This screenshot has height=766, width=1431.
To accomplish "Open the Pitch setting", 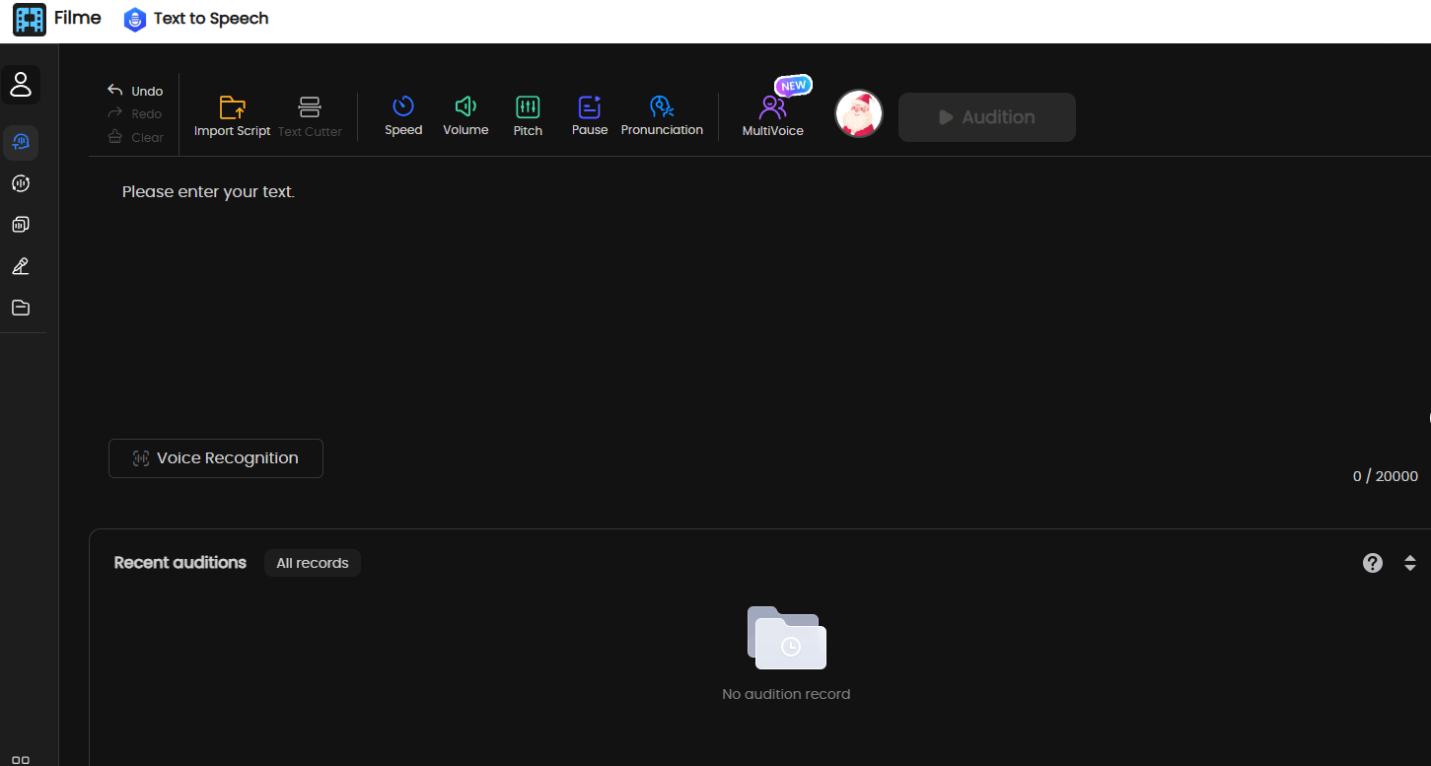I will point(528,115).
